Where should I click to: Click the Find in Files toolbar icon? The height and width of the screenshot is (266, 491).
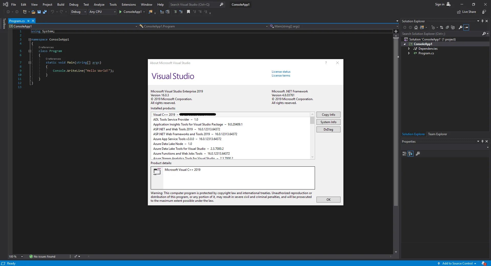coord(150,12)
